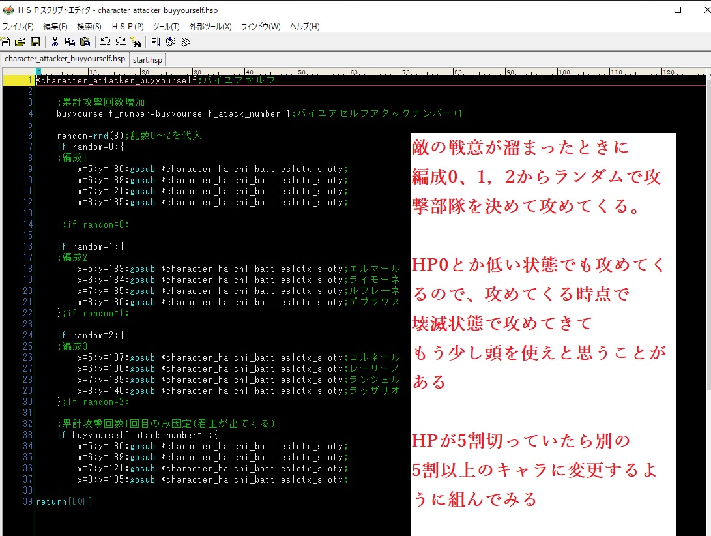
Task: Paste from clipboard using the paste icon
Action: (x=85, y=42)
